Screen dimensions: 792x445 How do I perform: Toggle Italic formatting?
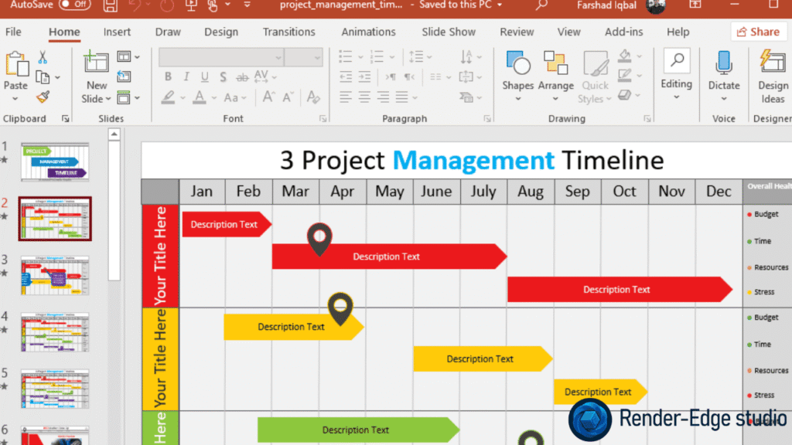(x=186, y=77)
